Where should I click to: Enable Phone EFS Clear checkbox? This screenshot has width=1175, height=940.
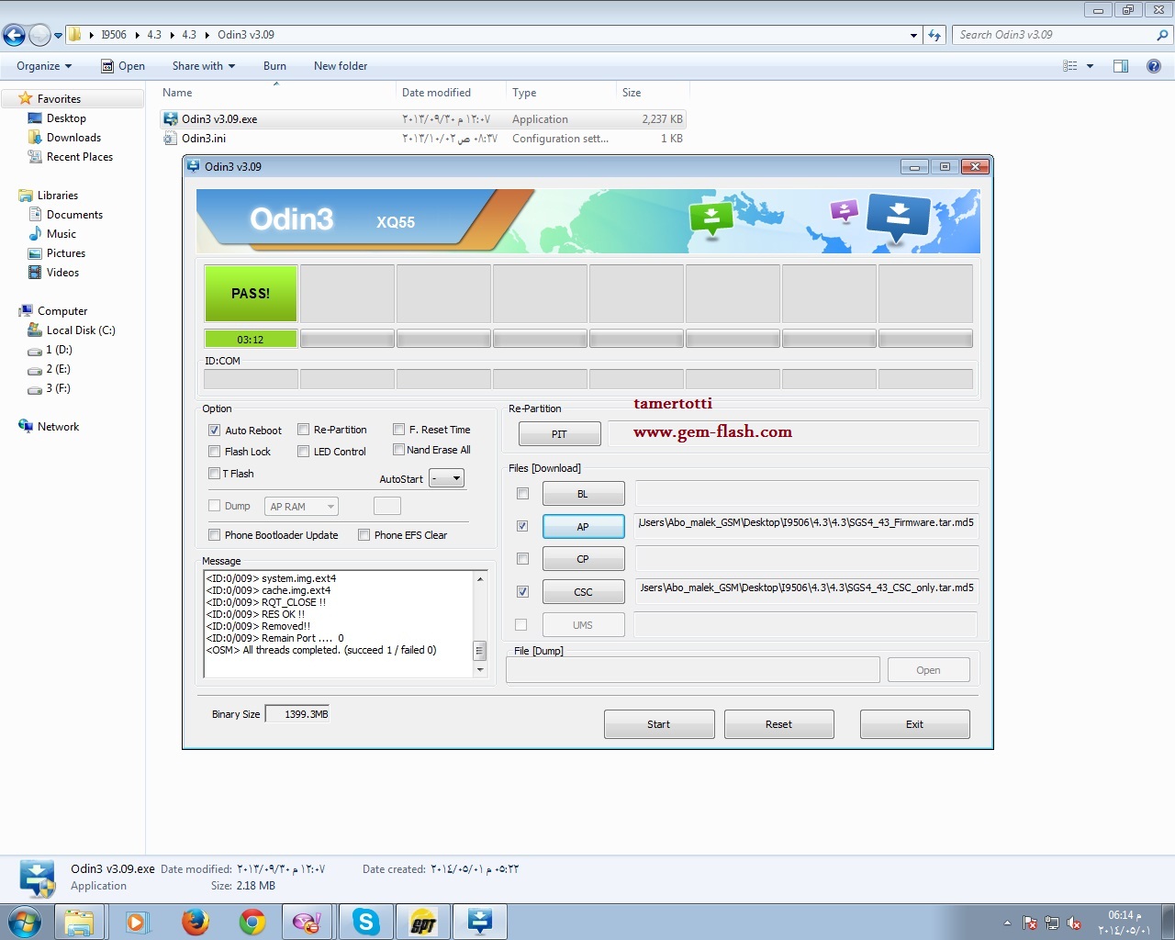[x=364, y=535]
